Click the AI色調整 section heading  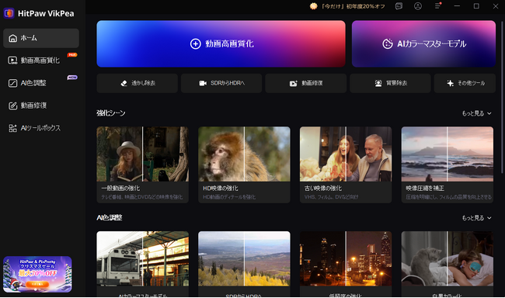tap(110, 217)
